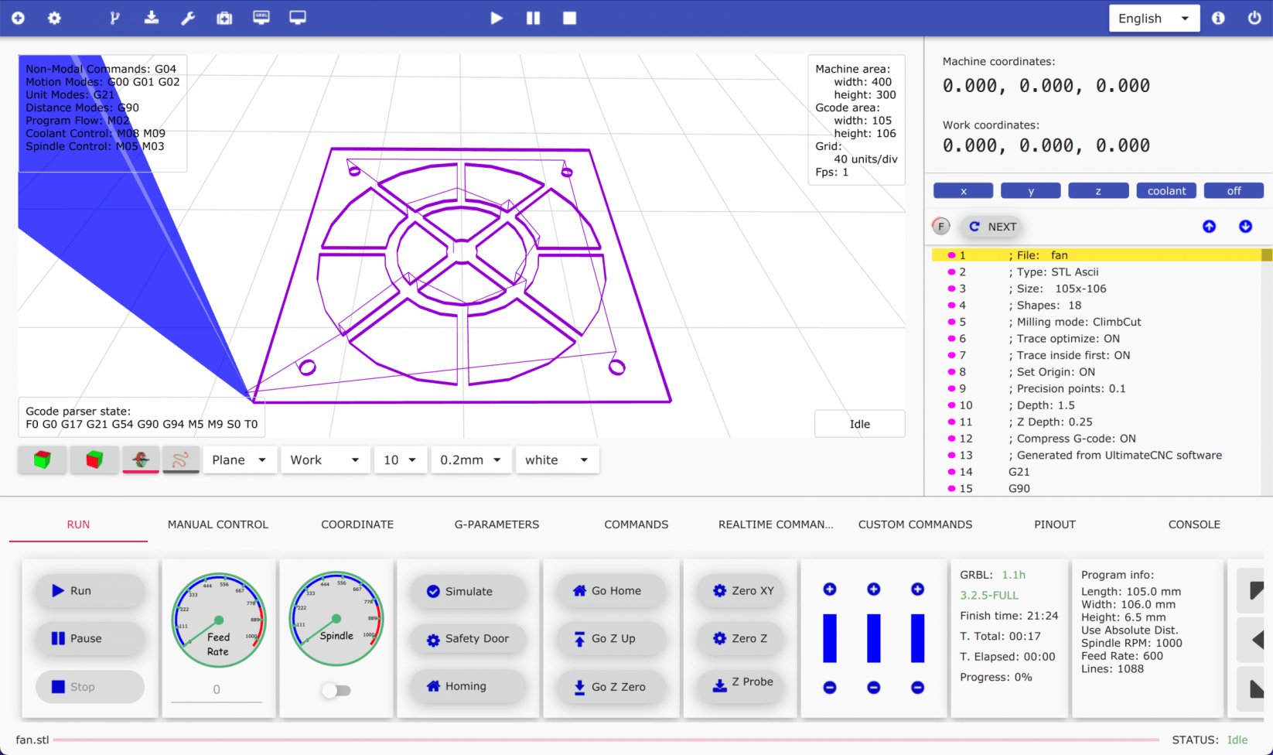Open the CONSOLE tab

[x=1193, y=524]
